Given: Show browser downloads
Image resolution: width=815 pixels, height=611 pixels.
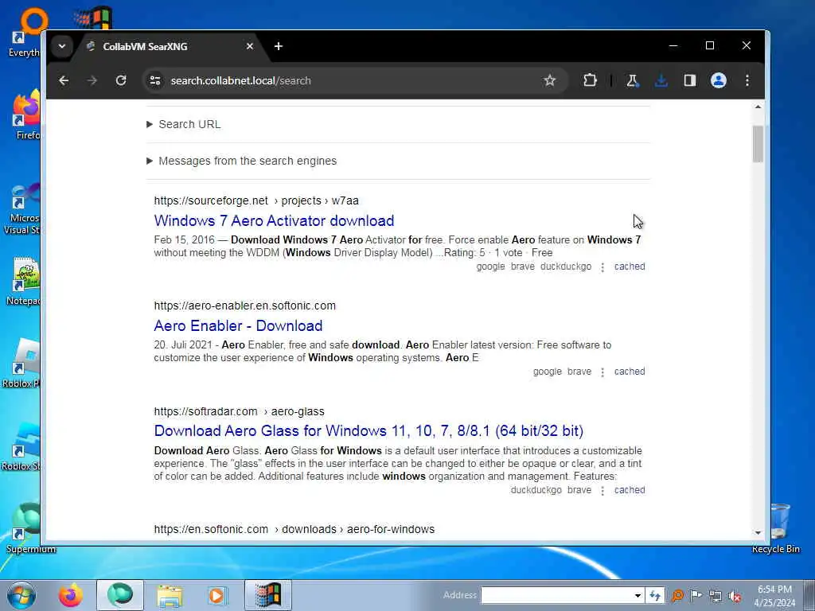Looking at the screenshot, I should pos(661,80).
